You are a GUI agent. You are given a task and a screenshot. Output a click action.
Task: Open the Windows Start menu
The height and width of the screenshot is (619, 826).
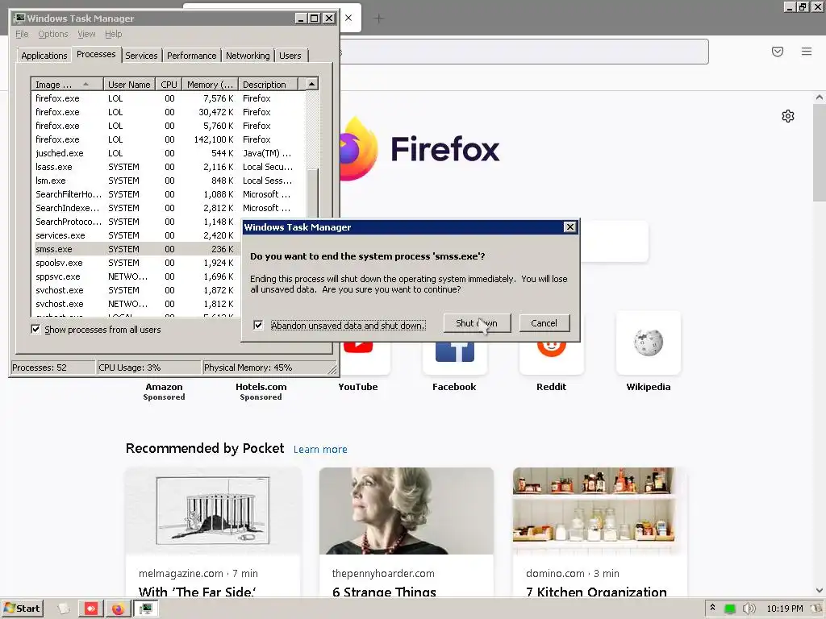(x=22, y=609)
